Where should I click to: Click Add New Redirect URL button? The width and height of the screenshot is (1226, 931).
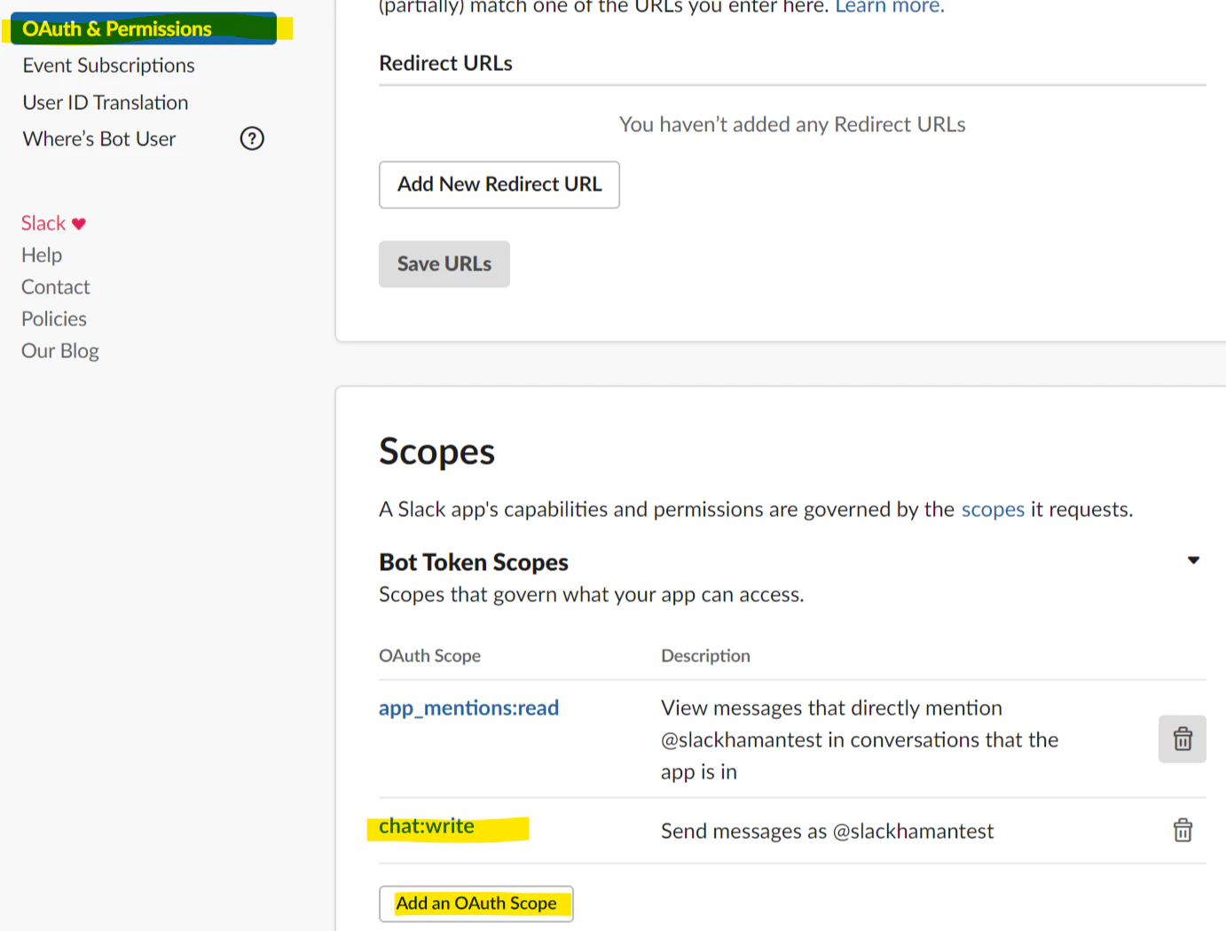tap(499, 184)
